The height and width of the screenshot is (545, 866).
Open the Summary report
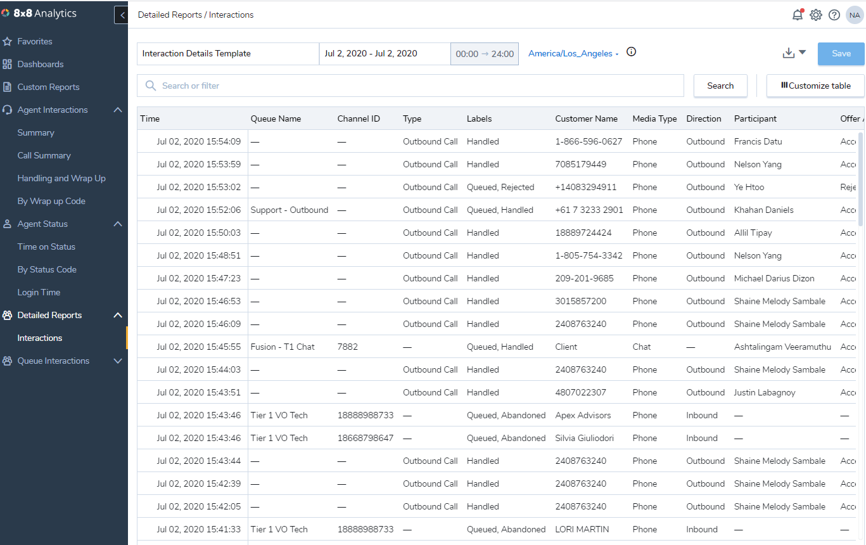(35, 132)
